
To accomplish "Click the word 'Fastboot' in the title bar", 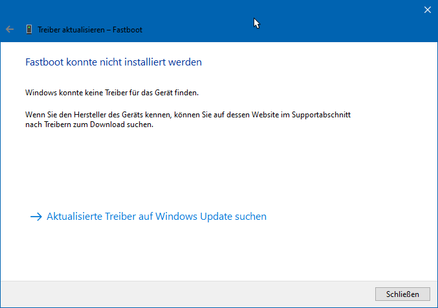I will coord(128,30).
